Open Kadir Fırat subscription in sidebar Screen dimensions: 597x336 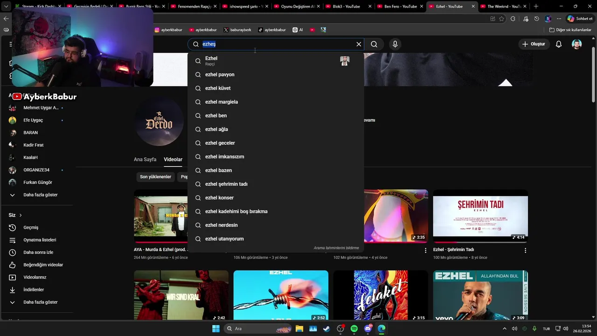37,145
